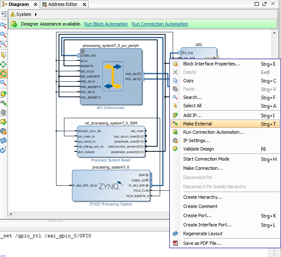Image resolution: width=281 pixels, height=257 pixels.
Task: Click the Make External icon in left toolbar
Action: click(3, 103)
